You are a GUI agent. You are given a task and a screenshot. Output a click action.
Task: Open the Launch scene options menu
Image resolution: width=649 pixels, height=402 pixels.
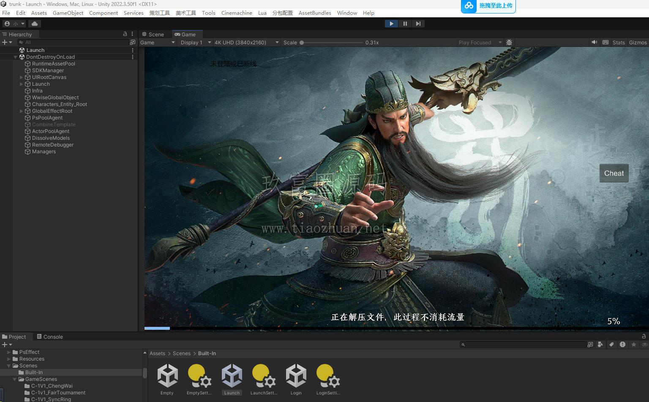coord(133,50)
